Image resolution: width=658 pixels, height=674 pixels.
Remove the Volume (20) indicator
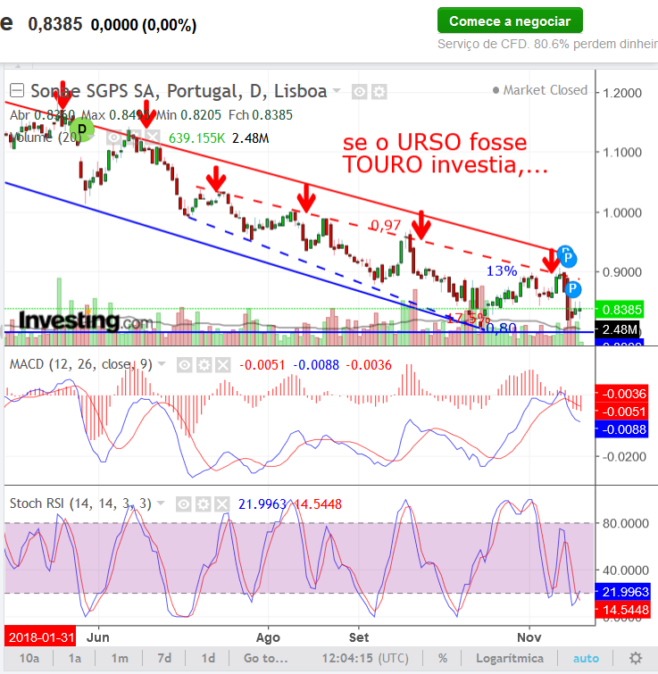tap(152, 137)
